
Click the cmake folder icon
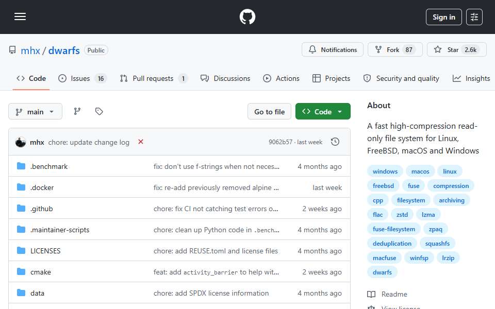click(21, 272)
